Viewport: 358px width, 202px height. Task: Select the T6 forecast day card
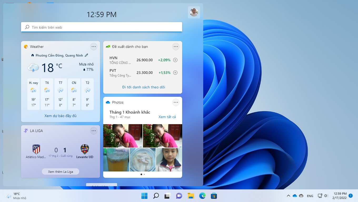click(x=47, y=94)
